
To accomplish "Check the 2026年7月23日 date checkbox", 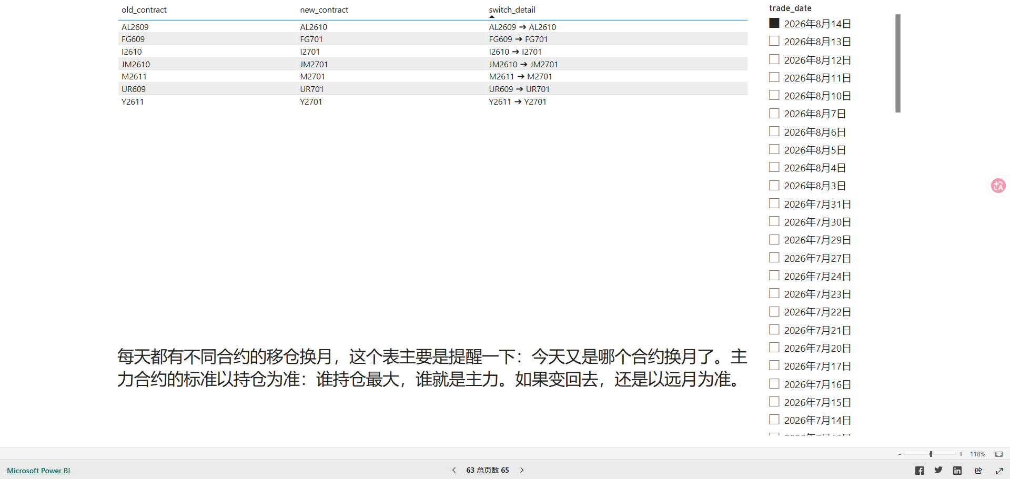I will [774, 293].
